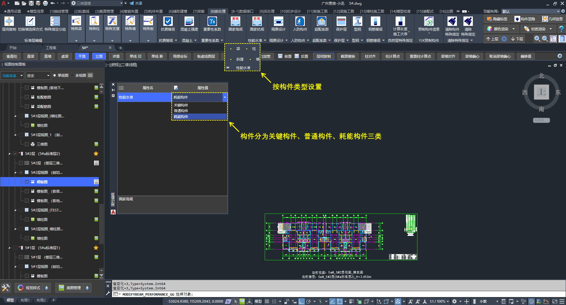Click the 抗震等级 shield icon
Viewport: 566px width, 305px height.
pyautogui.click(x=168, y=21)
